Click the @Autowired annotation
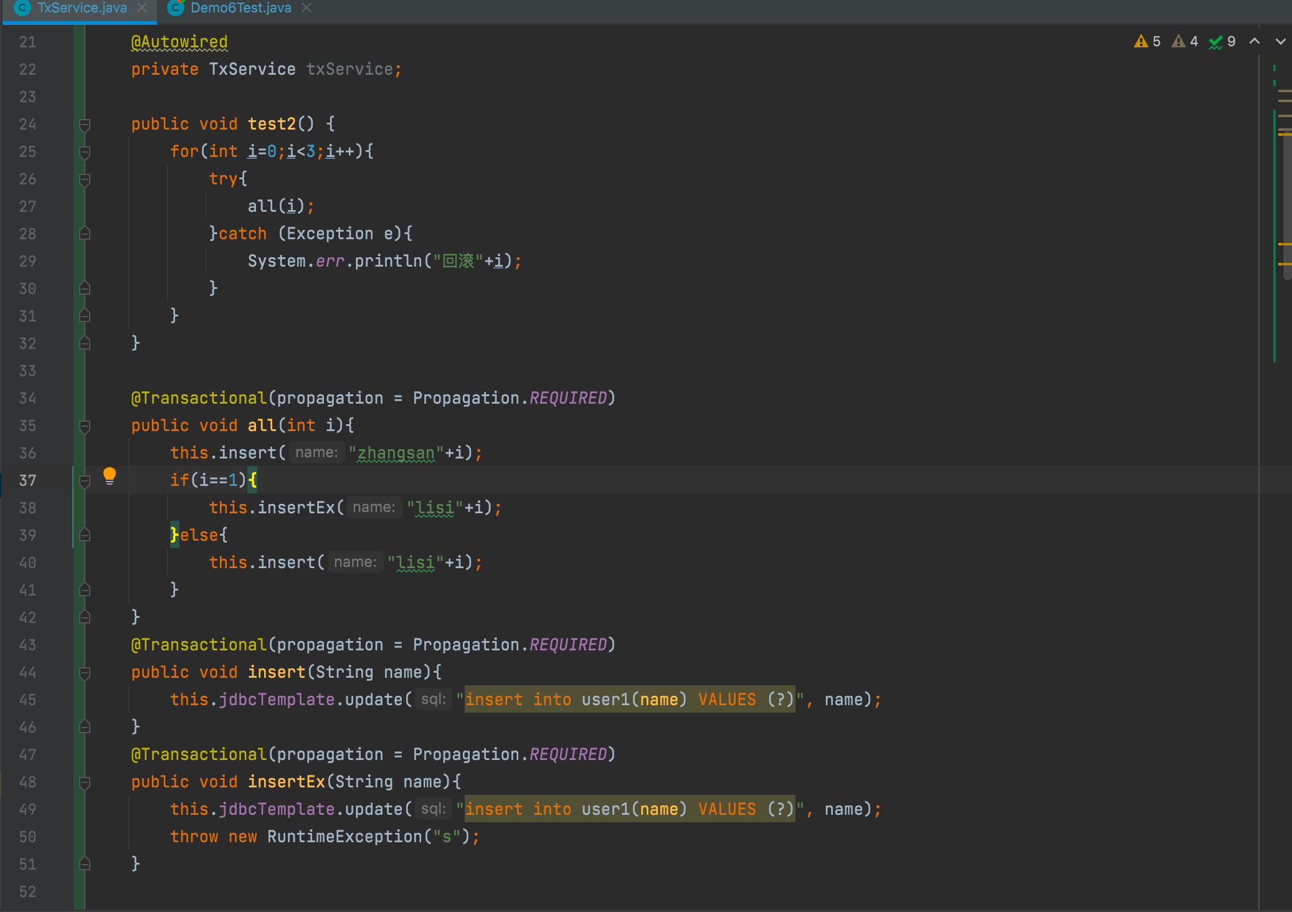 coord(179,42)
